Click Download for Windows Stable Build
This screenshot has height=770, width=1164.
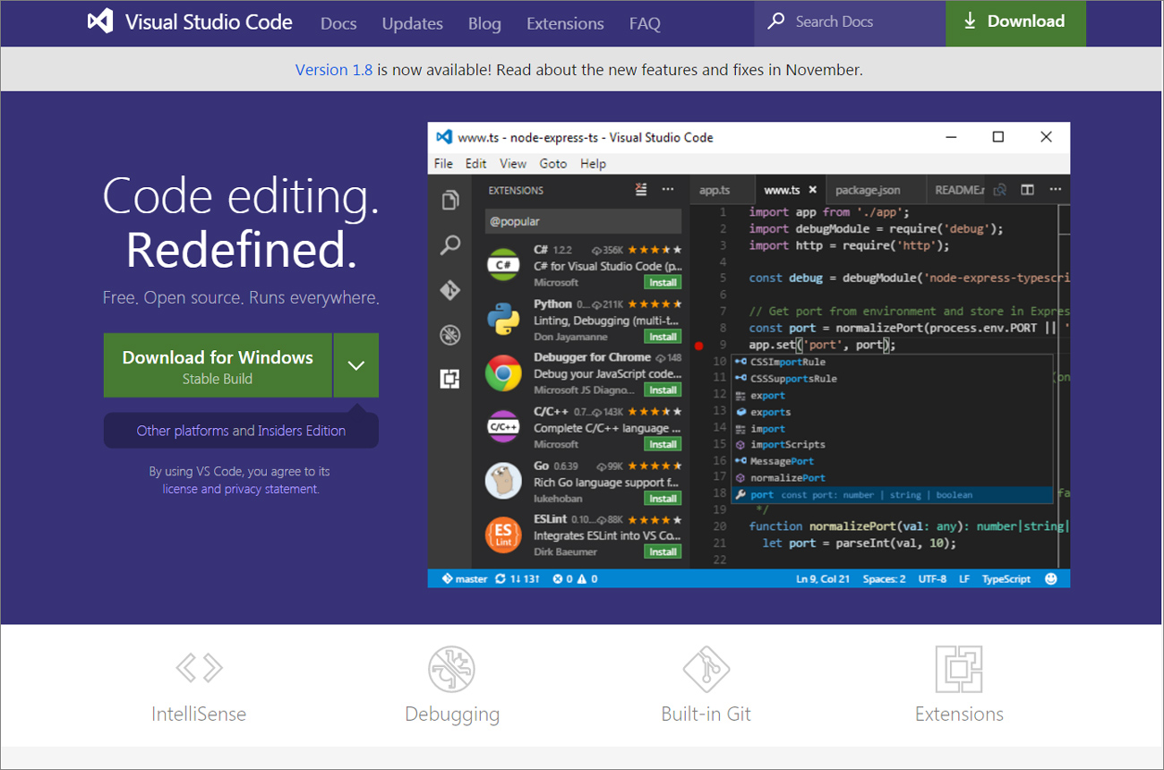(x=218, y=365)
